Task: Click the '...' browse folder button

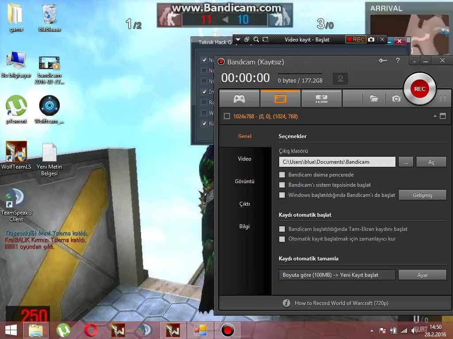Action: tap(406, 162)
